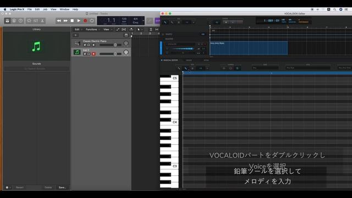
Task: Click the Delete button in Library
Action: [x=48, y=188]
